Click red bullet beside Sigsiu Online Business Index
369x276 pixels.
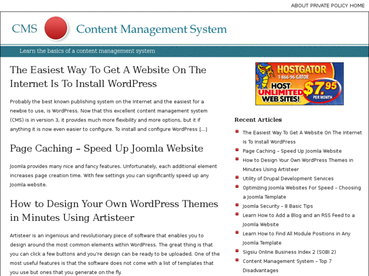click(237, 251)
